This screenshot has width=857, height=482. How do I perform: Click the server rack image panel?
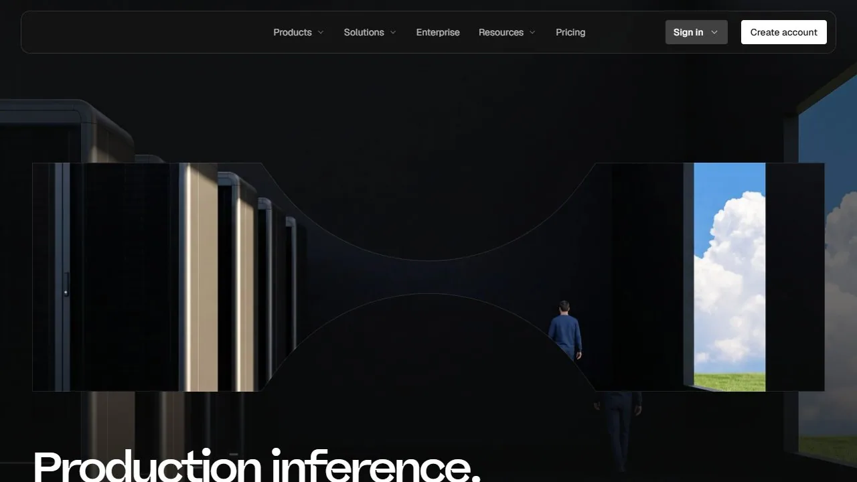point(147,277)
